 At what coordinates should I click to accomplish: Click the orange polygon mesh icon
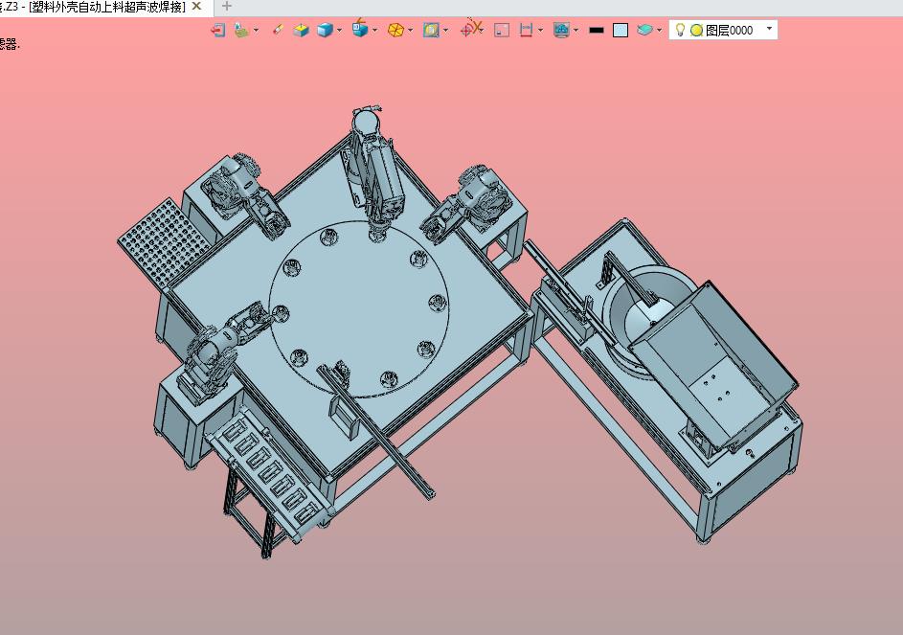pyautogui.click(x=395, y=30)
